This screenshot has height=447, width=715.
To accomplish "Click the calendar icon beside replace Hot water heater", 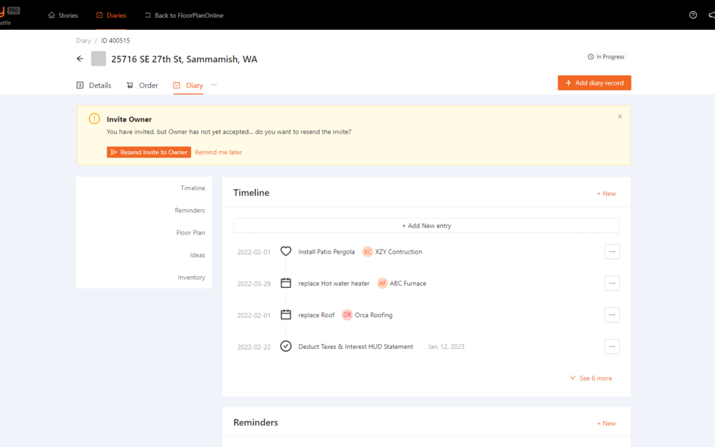I will point(285,283).
